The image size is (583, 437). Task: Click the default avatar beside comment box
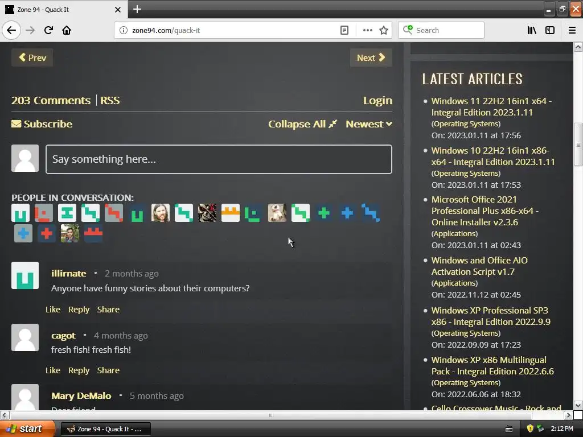pyautogui.click(x=25, y=158)
